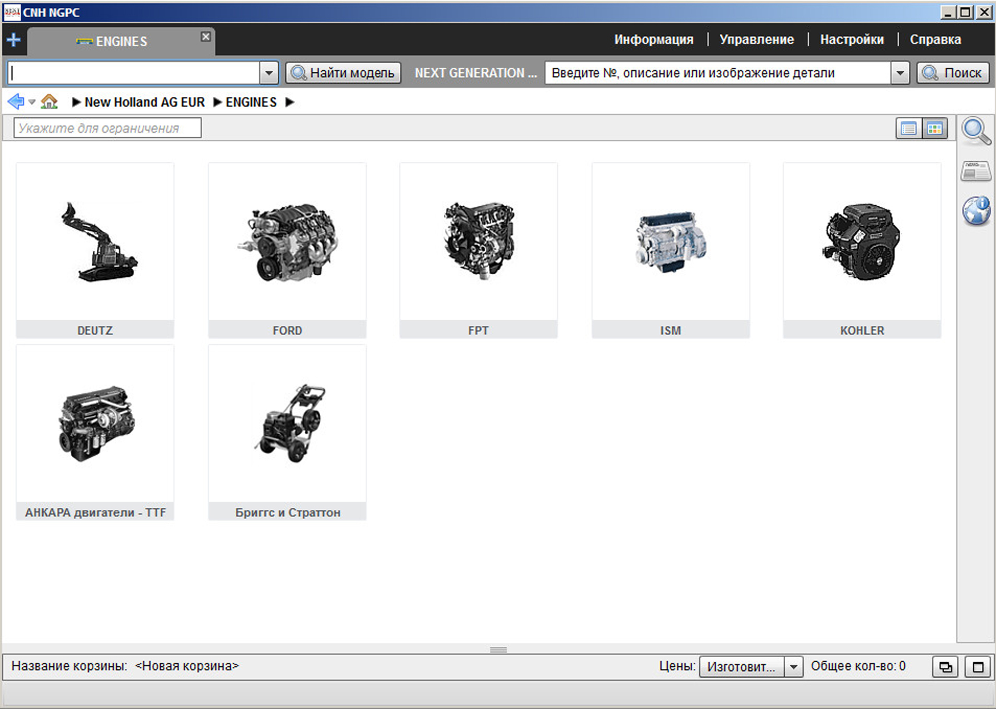
Task: Expand the part search dropdown arrow
Action: 900,73
